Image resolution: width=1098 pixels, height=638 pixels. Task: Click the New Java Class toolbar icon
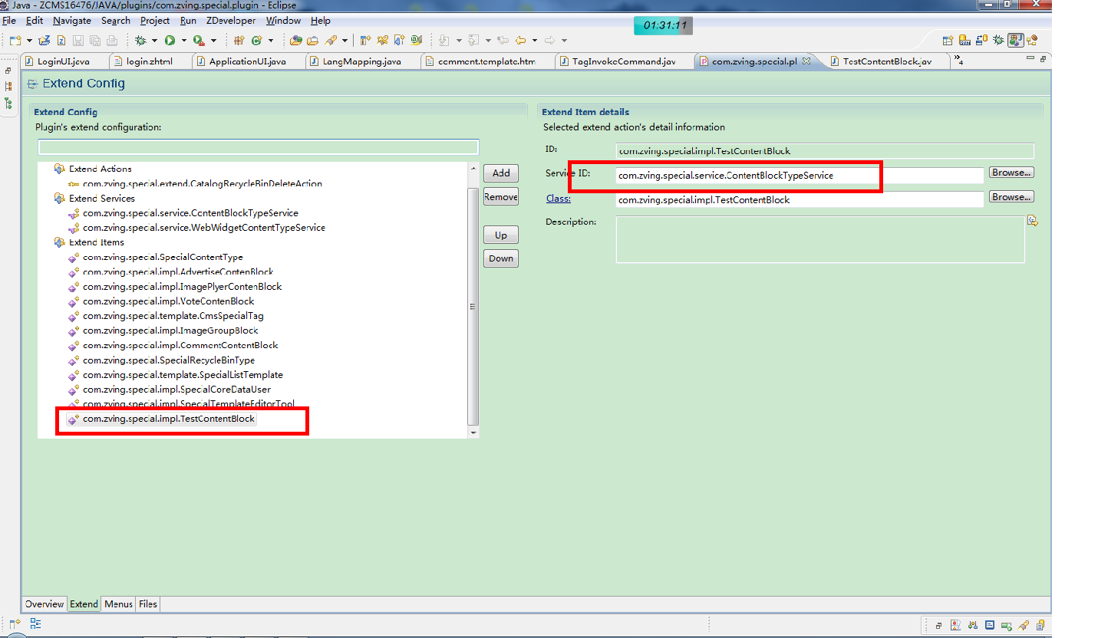coord(257,40)
